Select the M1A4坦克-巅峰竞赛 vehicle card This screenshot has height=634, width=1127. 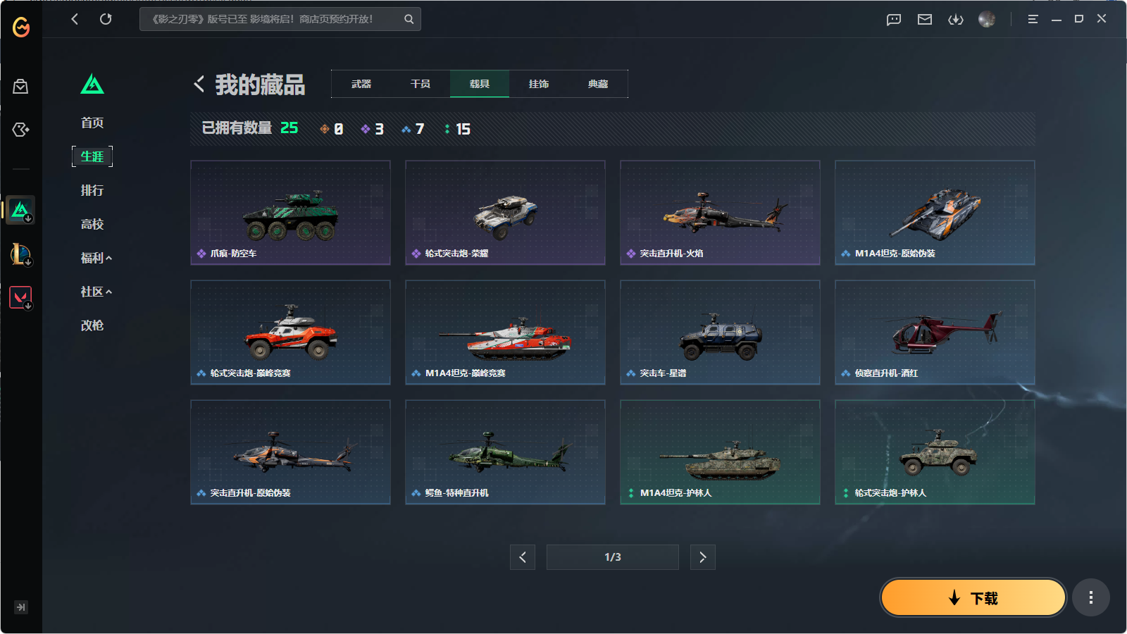click(505, 332)
